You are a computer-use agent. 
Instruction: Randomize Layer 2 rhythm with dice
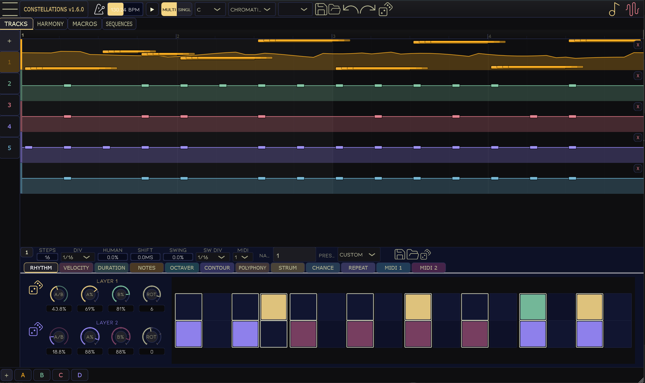click(36, 329)
